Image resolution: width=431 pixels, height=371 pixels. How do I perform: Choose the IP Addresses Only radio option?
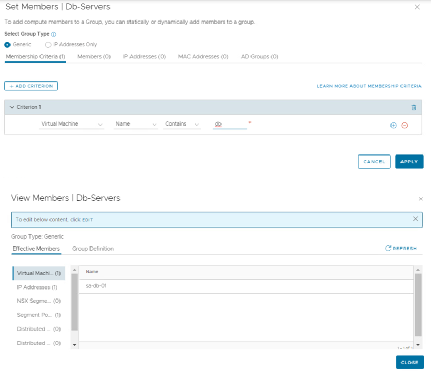(48, 45)
